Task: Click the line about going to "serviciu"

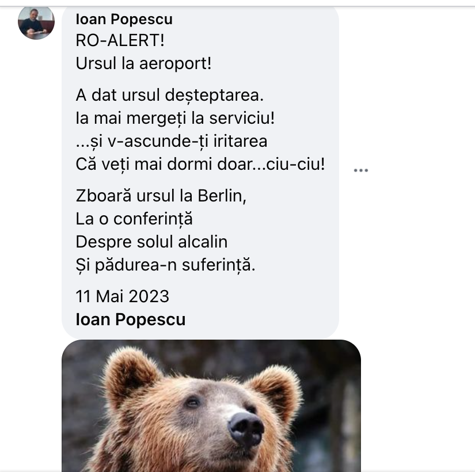Action: point(175,119)
